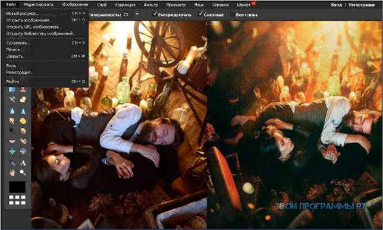Select the yellow Sponge tool
This screenshot has height=230, width=383.
click(23, 121)
